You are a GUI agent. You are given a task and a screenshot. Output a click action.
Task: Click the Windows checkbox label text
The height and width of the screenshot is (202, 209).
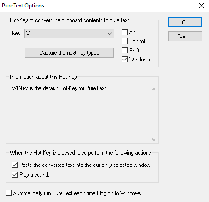tap(139, 60)
